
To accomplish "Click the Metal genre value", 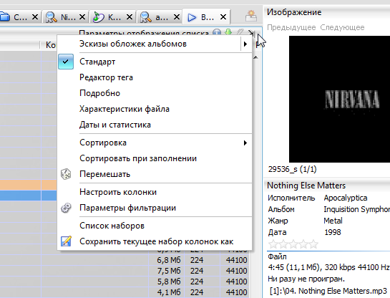I will click(x=333, y=221).
